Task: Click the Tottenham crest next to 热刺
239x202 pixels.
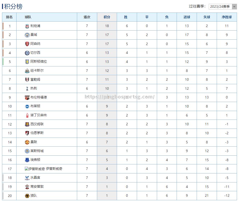Action: [x=27, y=88]
